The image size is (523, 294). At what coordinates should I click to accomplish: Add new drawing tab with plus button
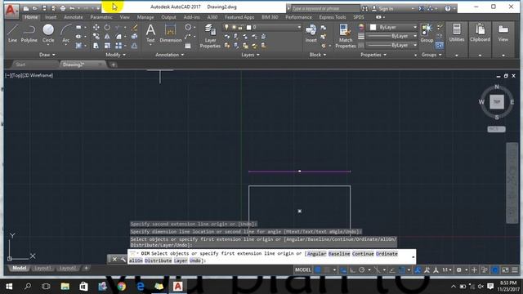coord(114,65)
